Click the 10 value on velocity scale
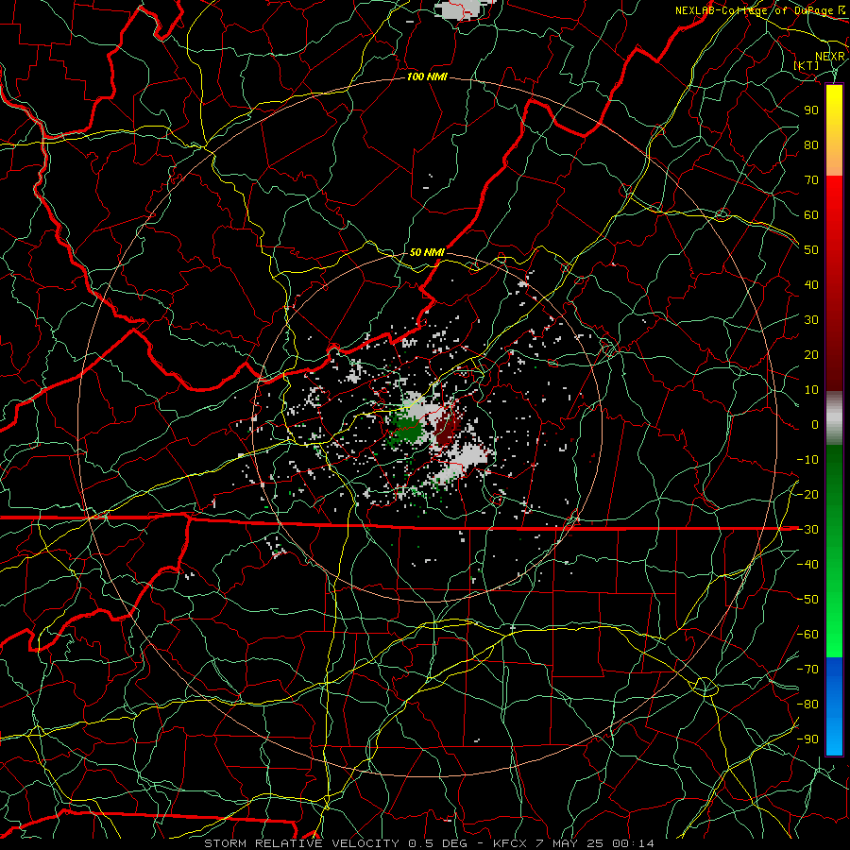This screenshot has height=850, width=850. pos(811,390)
